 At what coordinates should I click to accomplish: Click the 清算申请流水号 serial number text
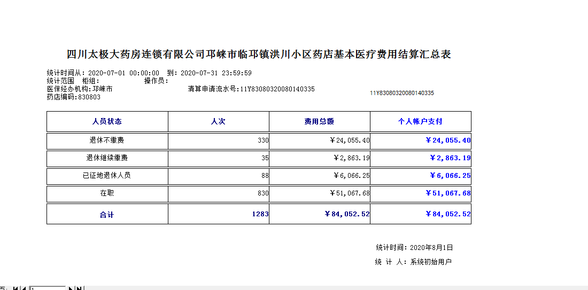click(x=251, y=89)
